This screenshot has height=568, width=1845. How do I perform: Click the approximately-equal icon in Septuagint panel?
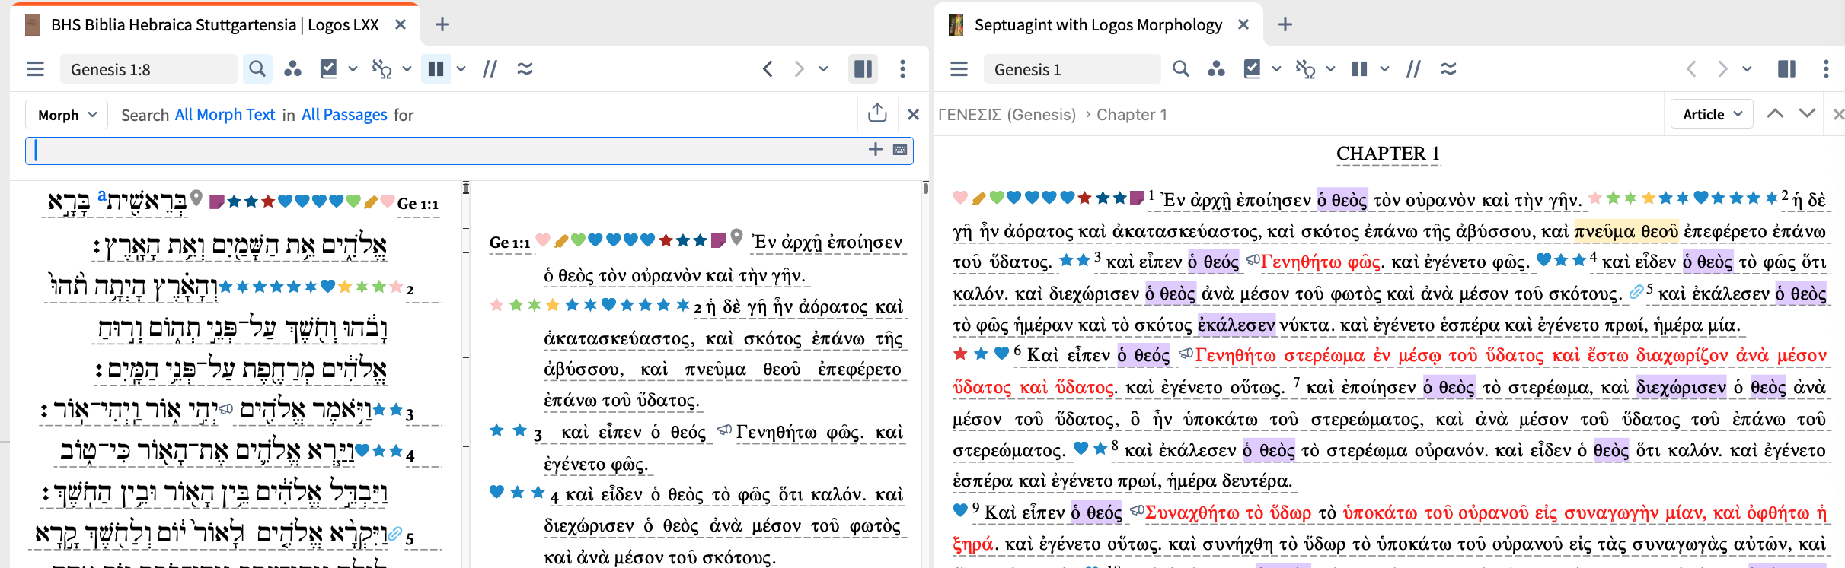[x=1448, y=69]
